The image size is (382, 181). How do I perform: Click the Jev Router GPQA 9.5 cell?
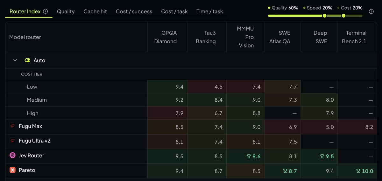pyautogui.click(x=167, y=156)
